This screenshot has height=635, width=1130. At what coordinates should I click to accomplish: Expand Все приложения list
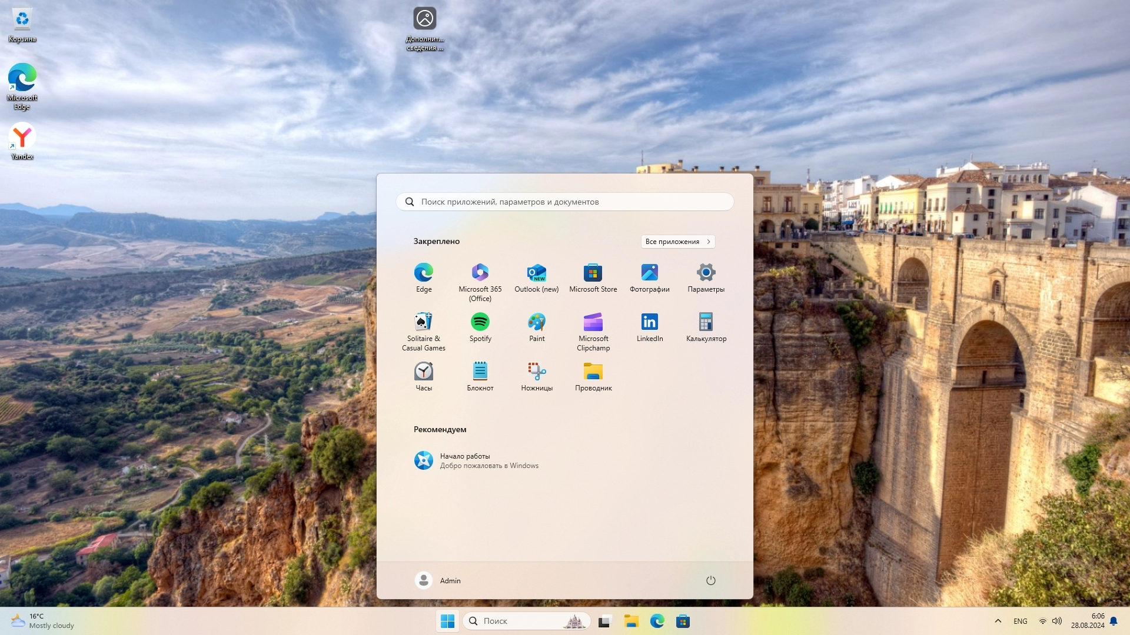pos(677,242)
